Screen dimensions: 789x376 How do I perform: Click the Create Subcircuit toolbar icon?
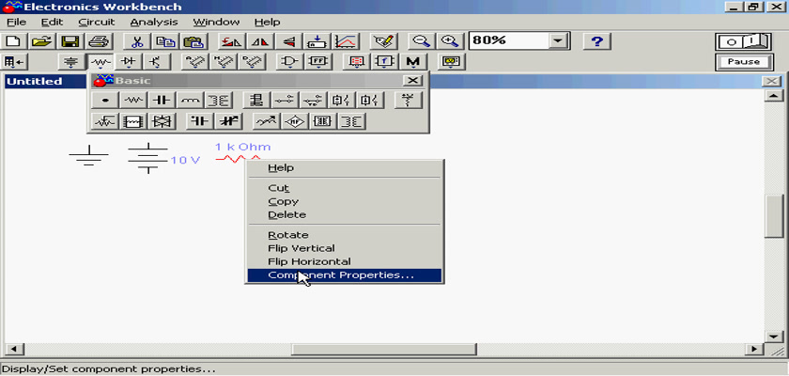317,41
